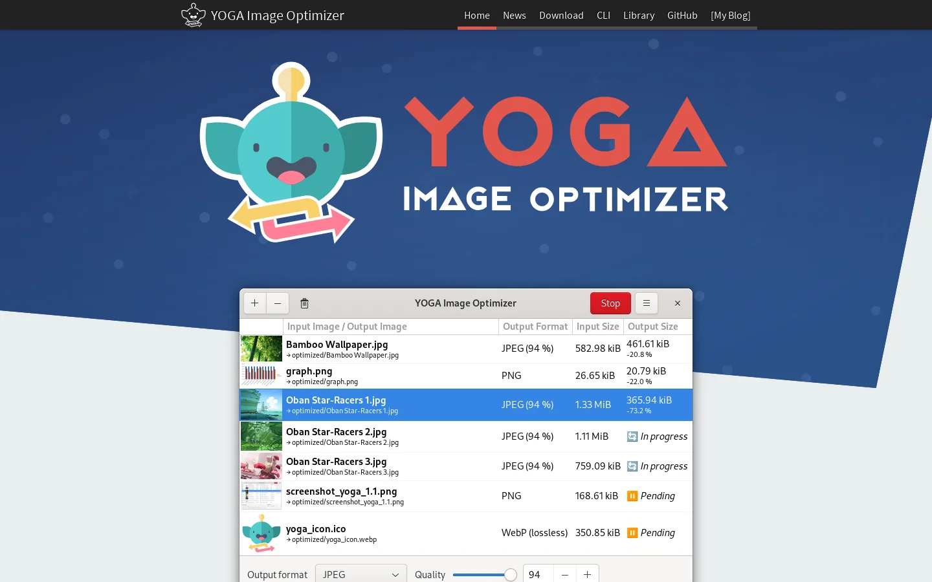This screenshot has height=582, width=932.
Task: Click Pending pause icon for screenshot_yoga_1.1.png
Action: 632,496
